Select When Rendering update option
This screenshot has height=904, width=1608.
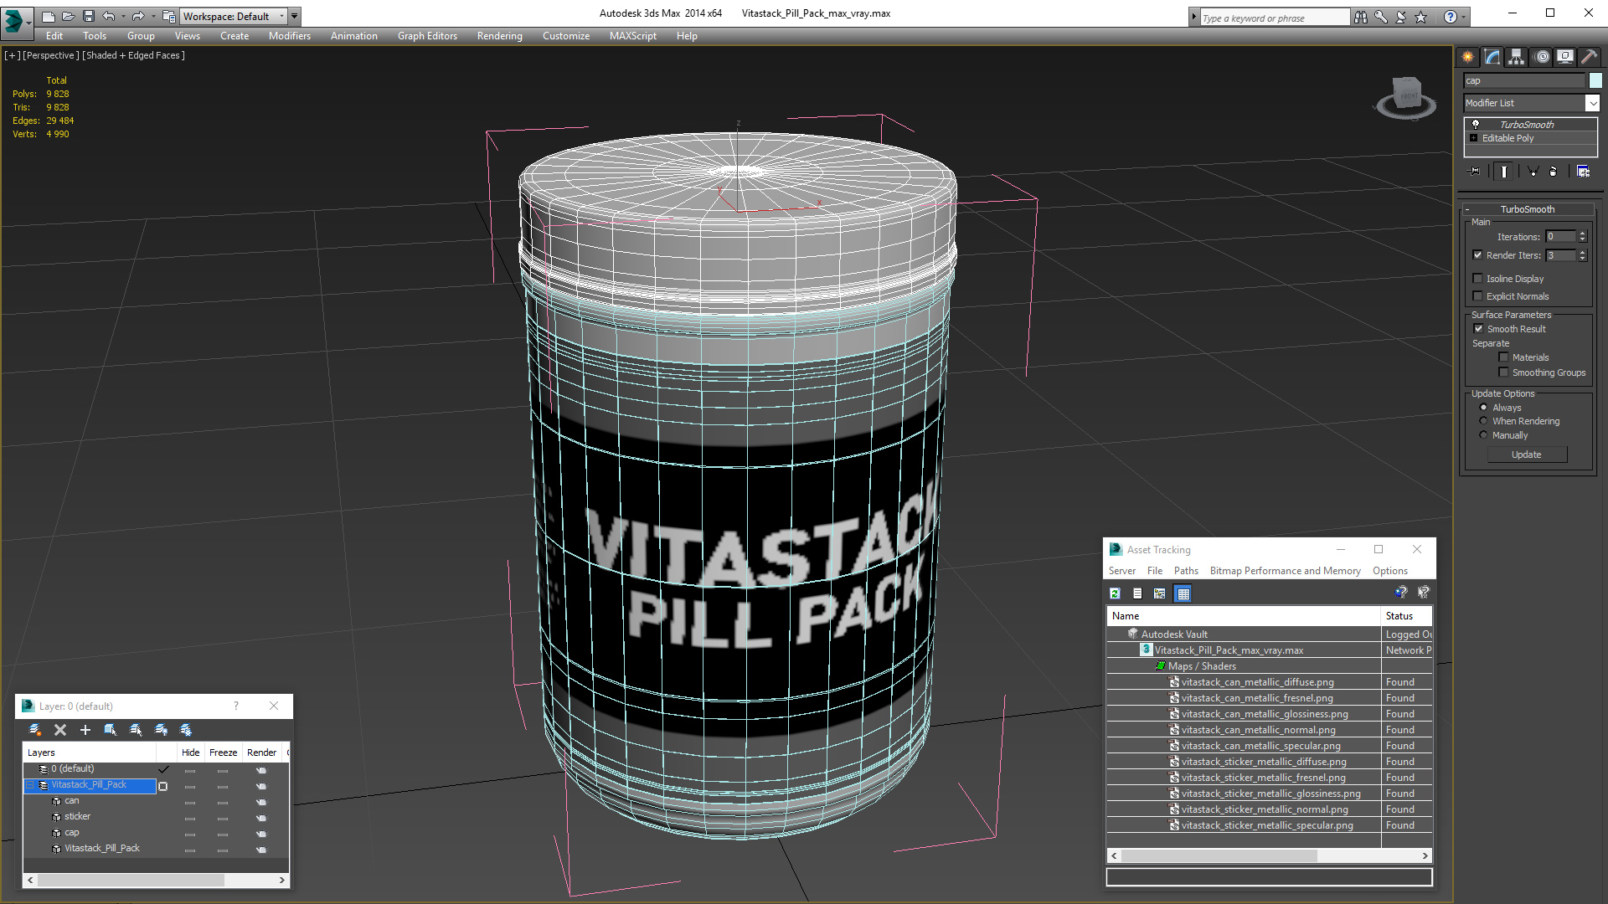1483,421
